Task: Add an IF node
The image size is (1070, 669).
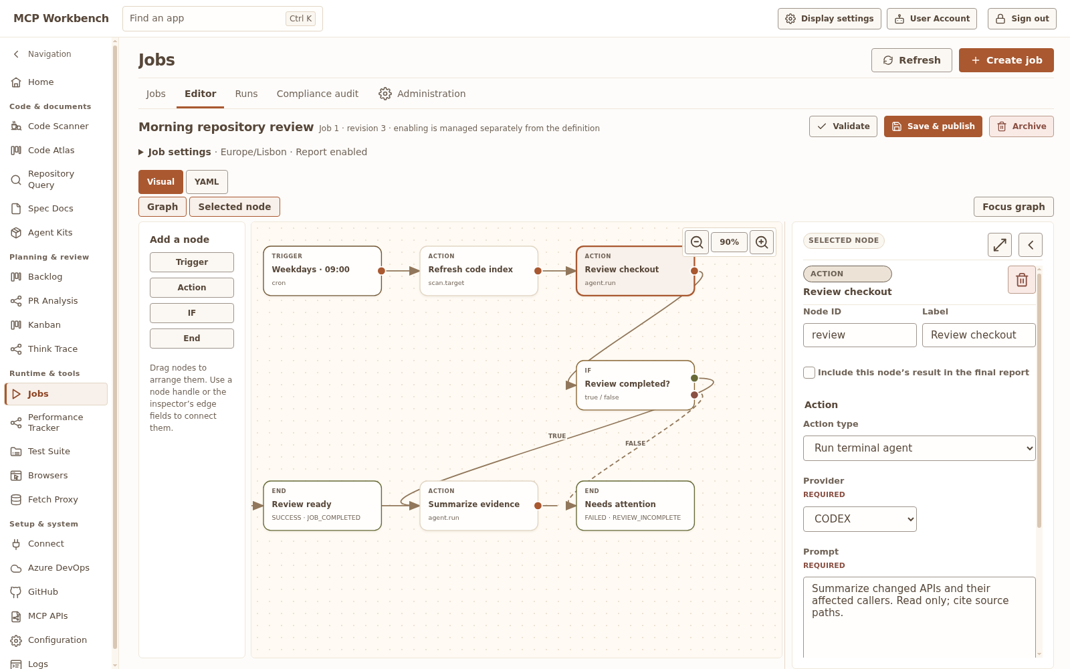Action: click(192, 313)
